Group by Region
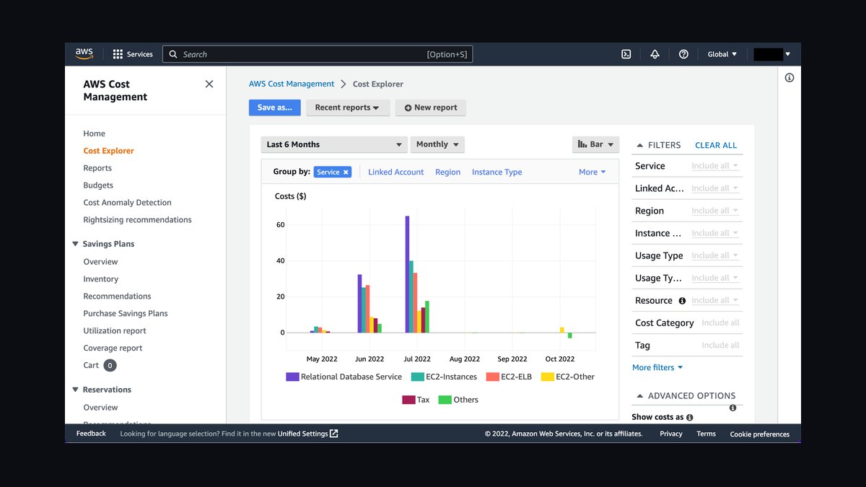866x487 pixels. click(447, 172)
